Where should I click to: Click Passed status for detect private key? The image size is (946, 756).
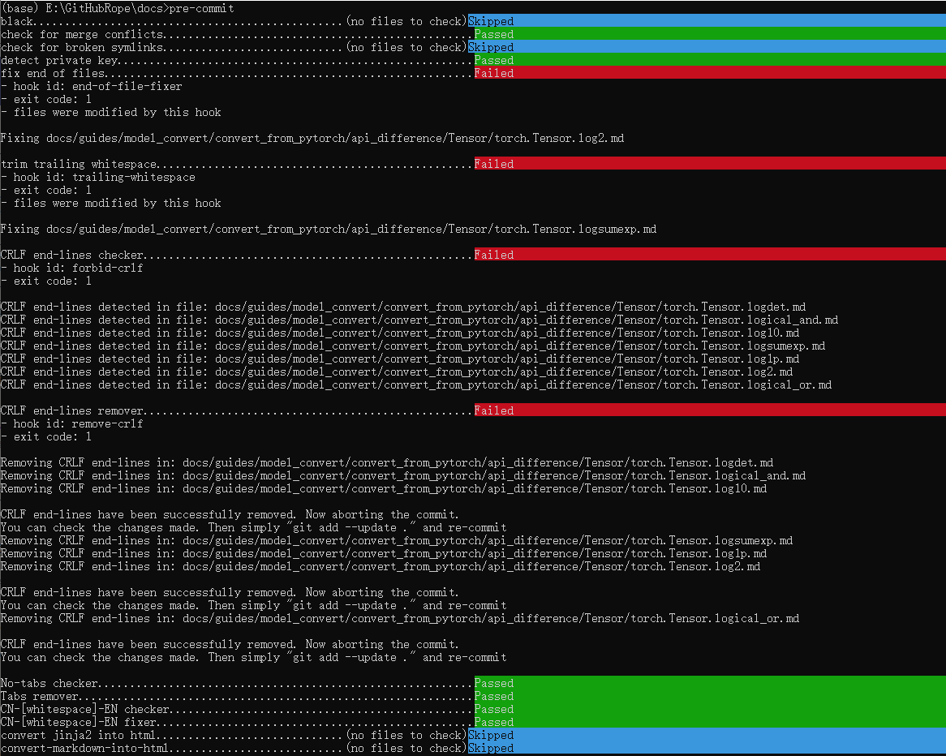pyautogui.click(x=493, y=60)
